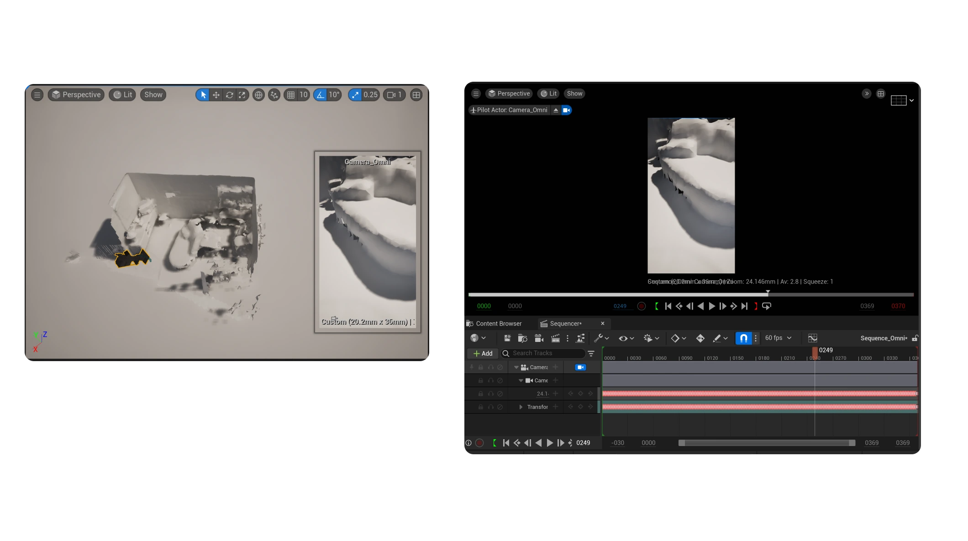Open the Show menu in left viewport
The image size is (968, 541).
click(153, 95)
